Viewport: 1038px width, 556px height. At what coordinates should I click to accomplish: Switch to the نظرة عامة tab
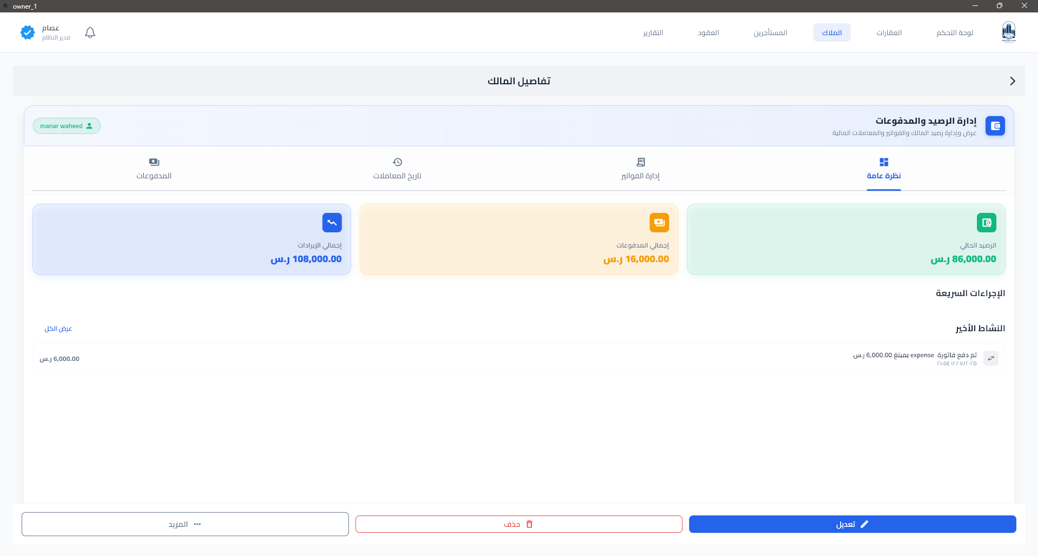point(884,170)
